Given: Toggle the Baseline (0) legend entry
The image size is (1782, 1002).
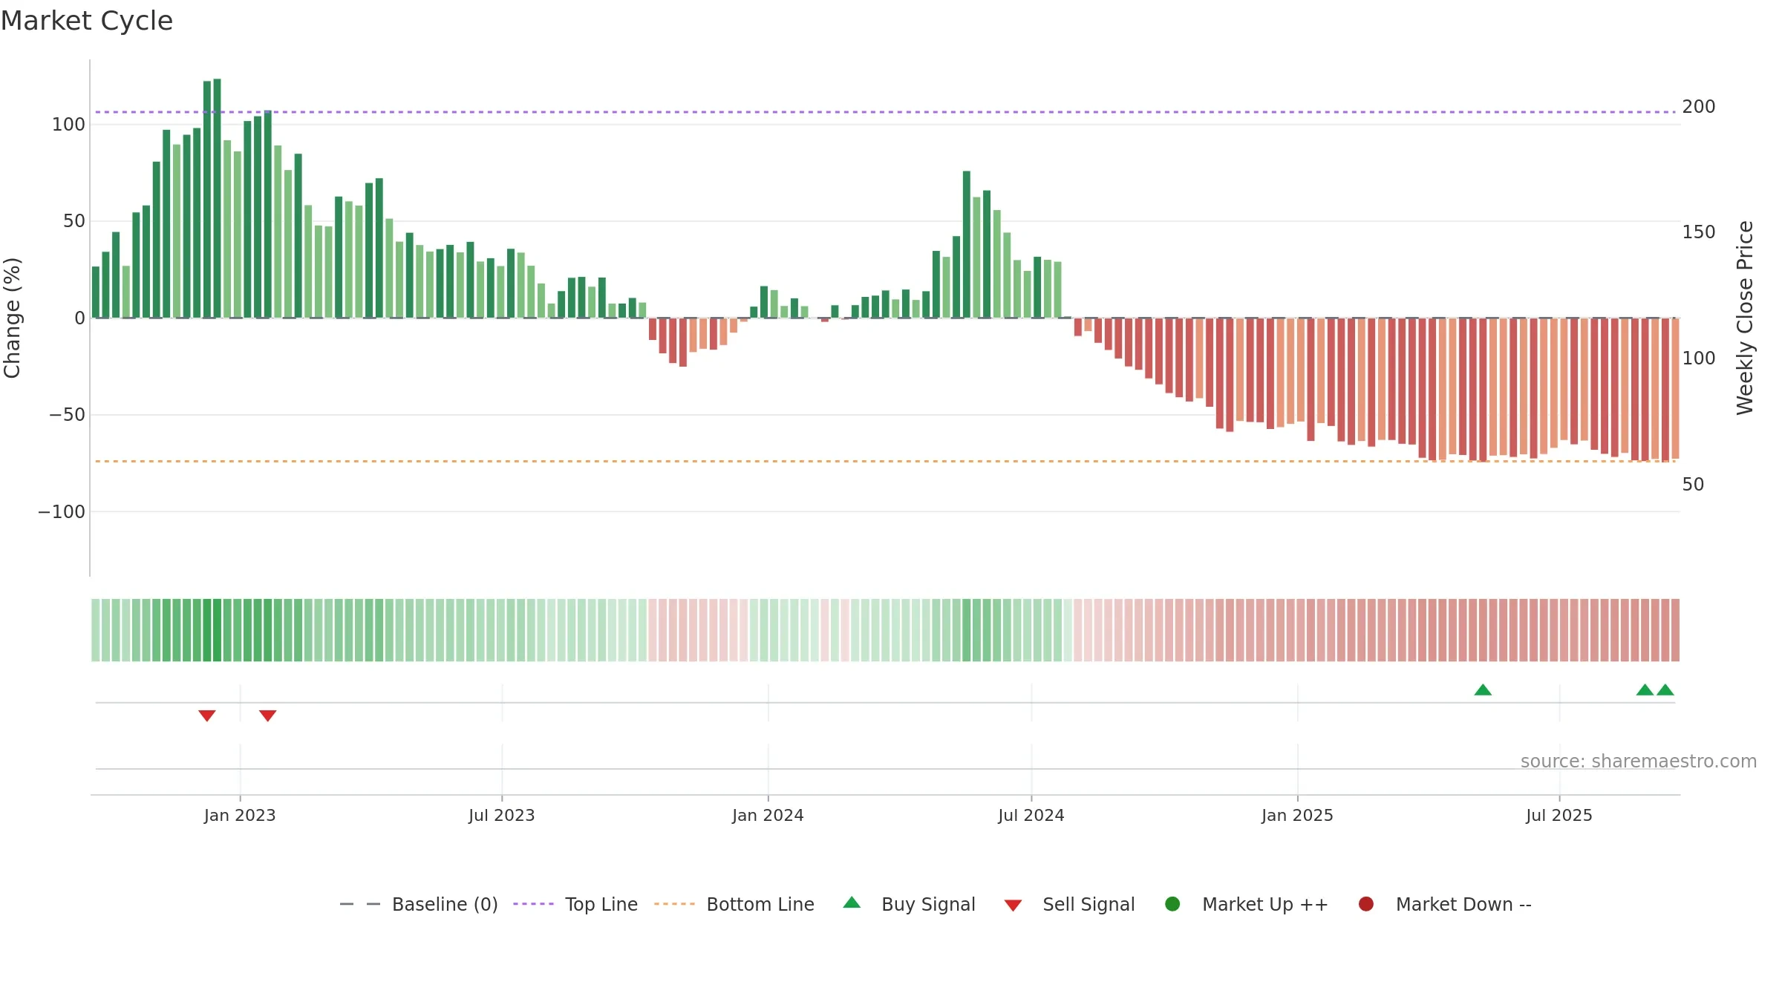Looking at the screenshot, I should [x=419, y=904].
